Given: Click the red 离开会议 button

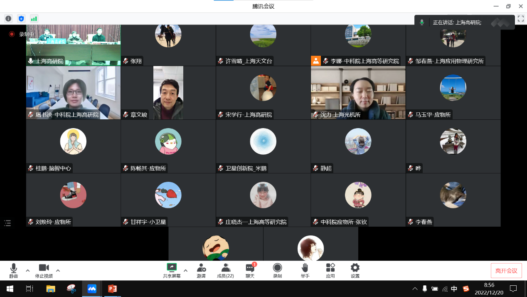Looking at the screenshot, I should tap(506, 271).
